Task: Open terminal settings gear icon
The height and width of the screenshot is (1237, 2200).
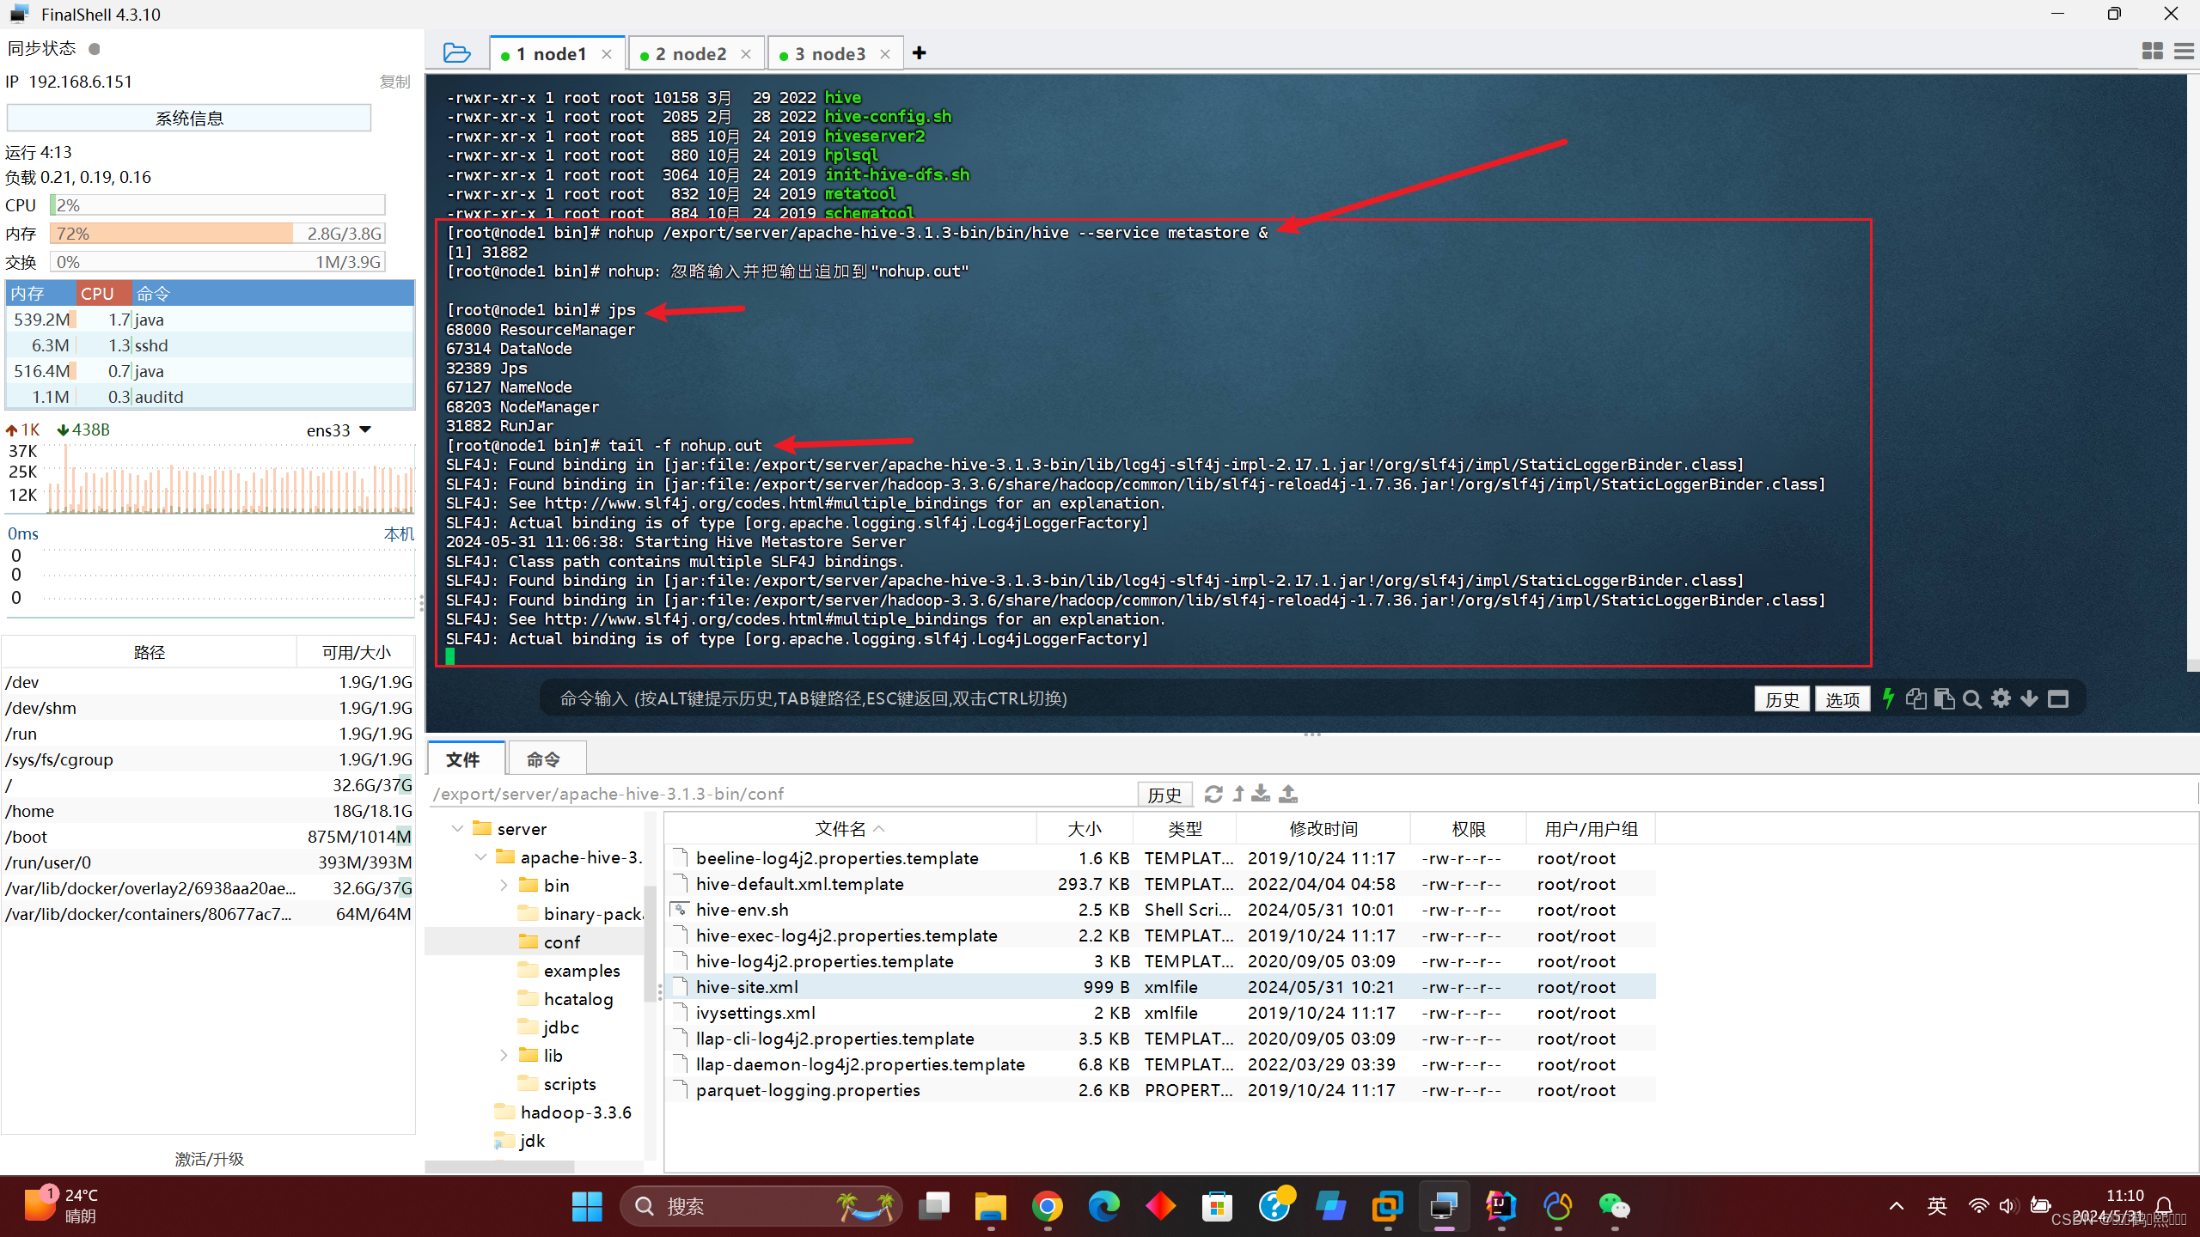Action: 2001,698
